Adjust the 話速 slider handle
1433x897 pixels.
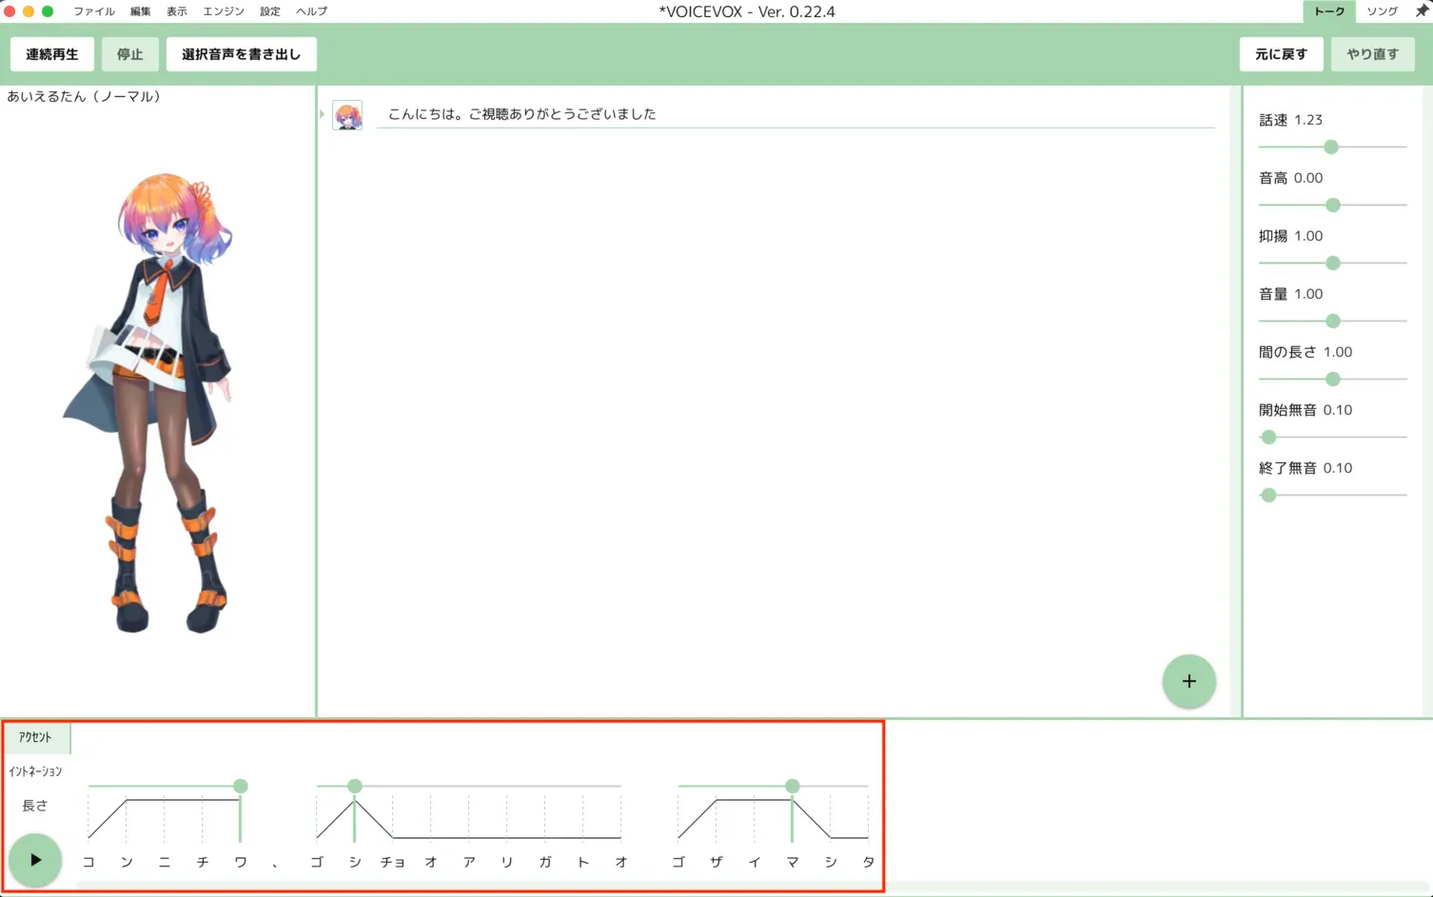pyautogui.click(x=1331, y=146)
